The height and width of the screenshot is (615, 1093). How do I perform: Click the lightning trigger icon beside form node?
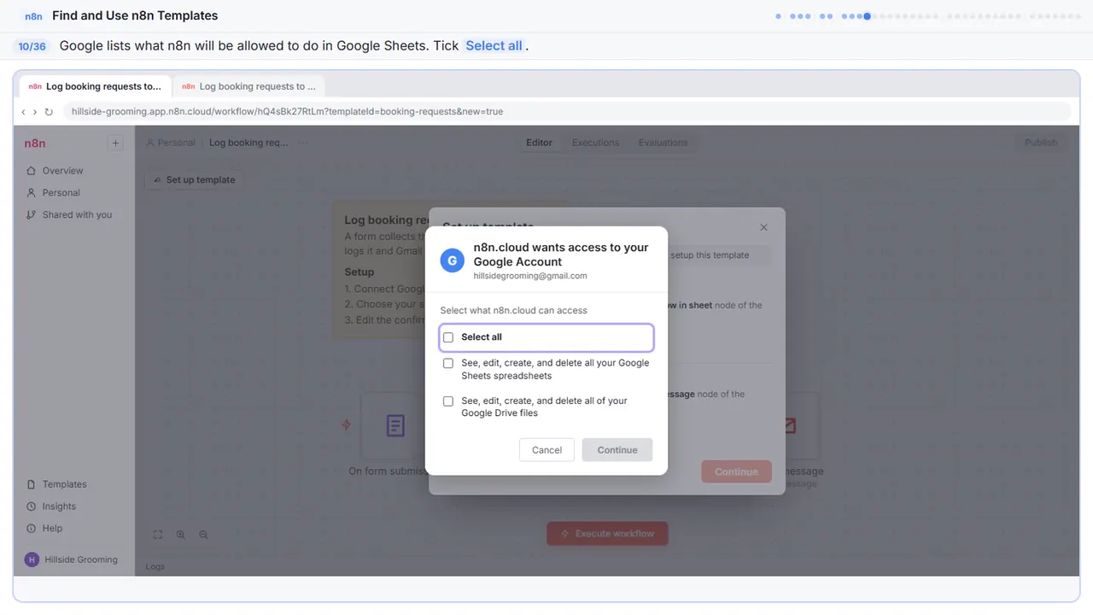tap(346, 425)
